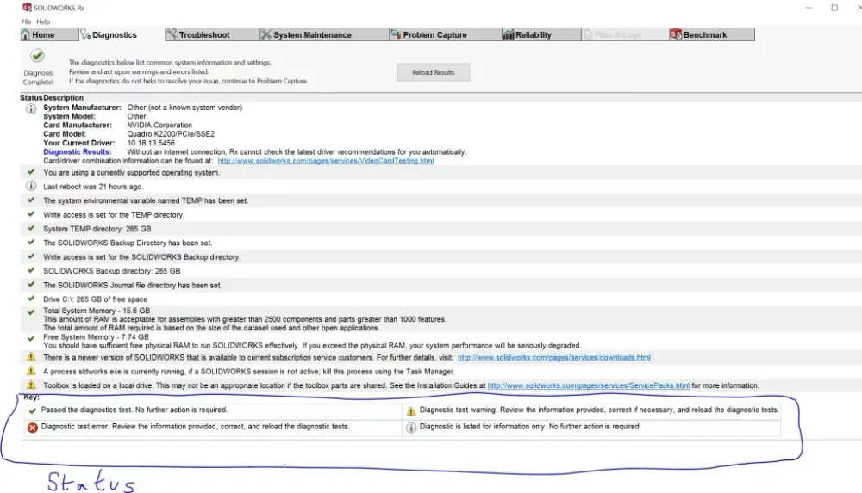Click green check icon in the Key legend
This screenshot has height=493, width=862.
click(33, 410)
